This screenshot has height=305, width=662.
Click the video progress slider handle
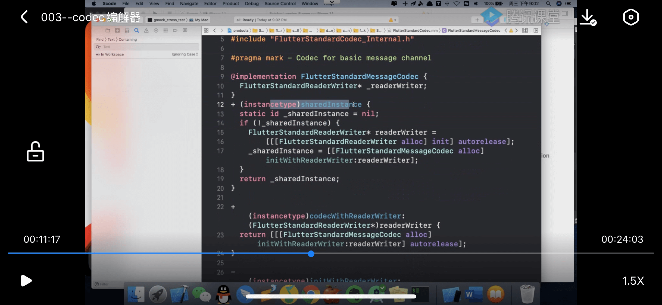click(311, 254)
